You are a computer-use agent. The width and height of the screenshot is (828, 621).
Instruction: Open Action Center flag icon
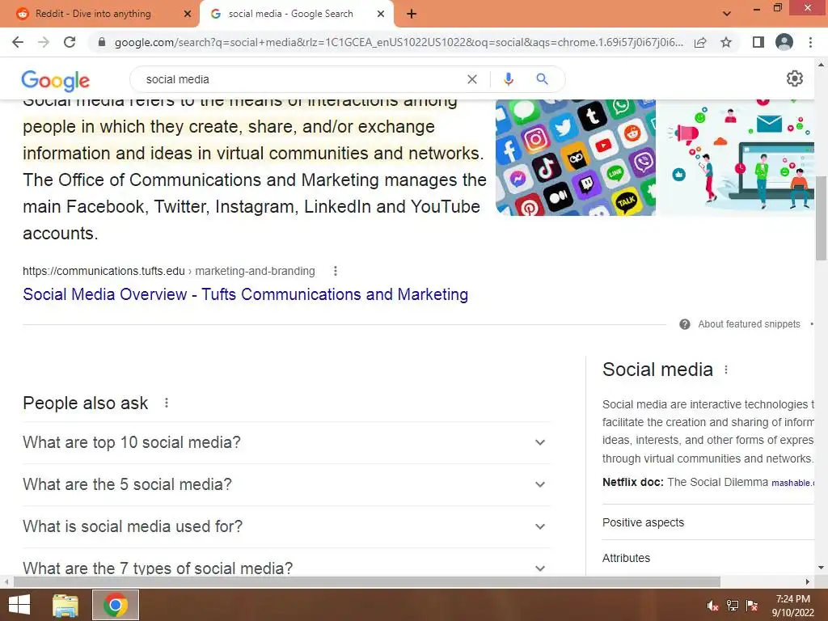752,606
